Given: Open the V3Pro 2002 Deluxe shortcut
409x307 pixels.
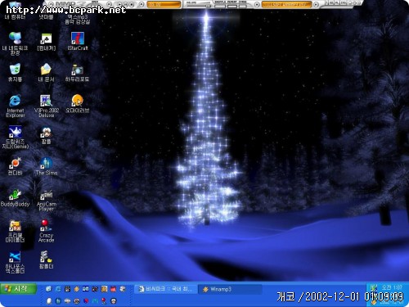Looking at the screenshot, I should coord(46,106).
